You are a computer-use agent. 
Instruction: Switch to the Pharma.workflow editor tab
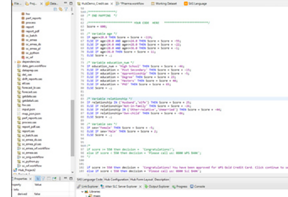point(132,3)
